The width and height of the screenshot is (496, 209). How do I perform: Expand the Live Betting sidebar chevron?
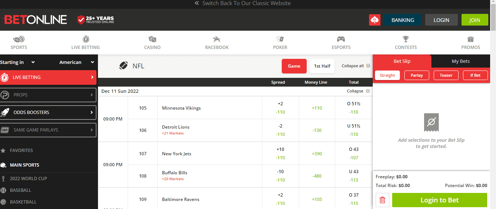pyautogui.click(x=92, y=77)
